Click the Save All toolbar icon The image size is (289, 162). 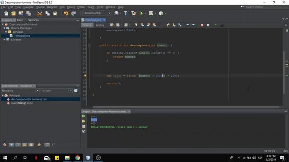pyautogui.click(x=28, y=13)
